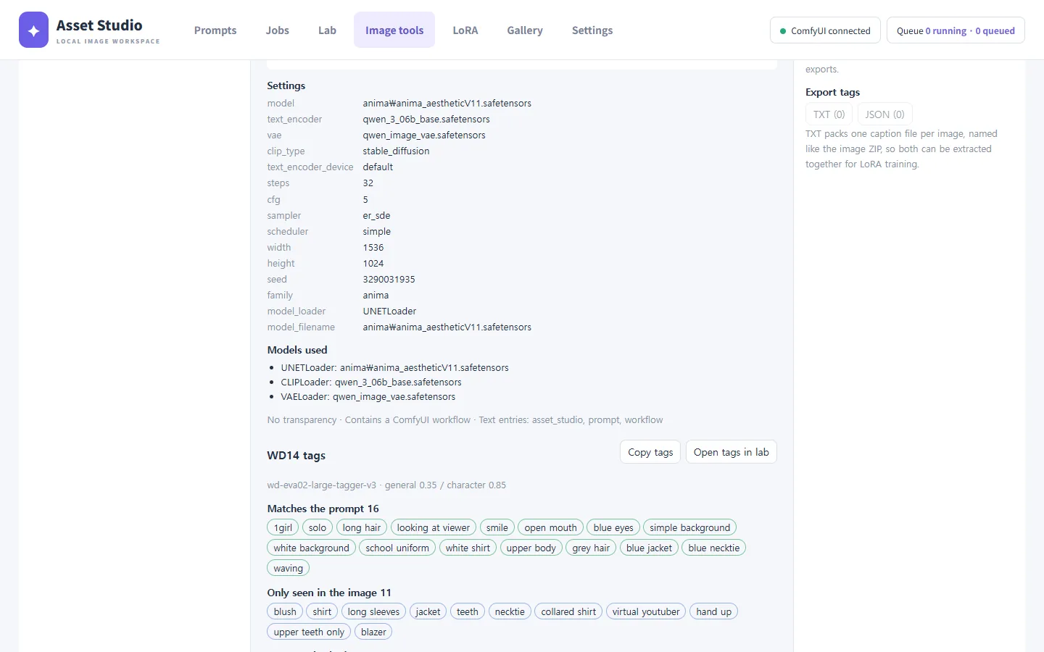Navigate to the Gallery tab
The width and height of the screenshot is (1044, 652).
tap(525, 30)
